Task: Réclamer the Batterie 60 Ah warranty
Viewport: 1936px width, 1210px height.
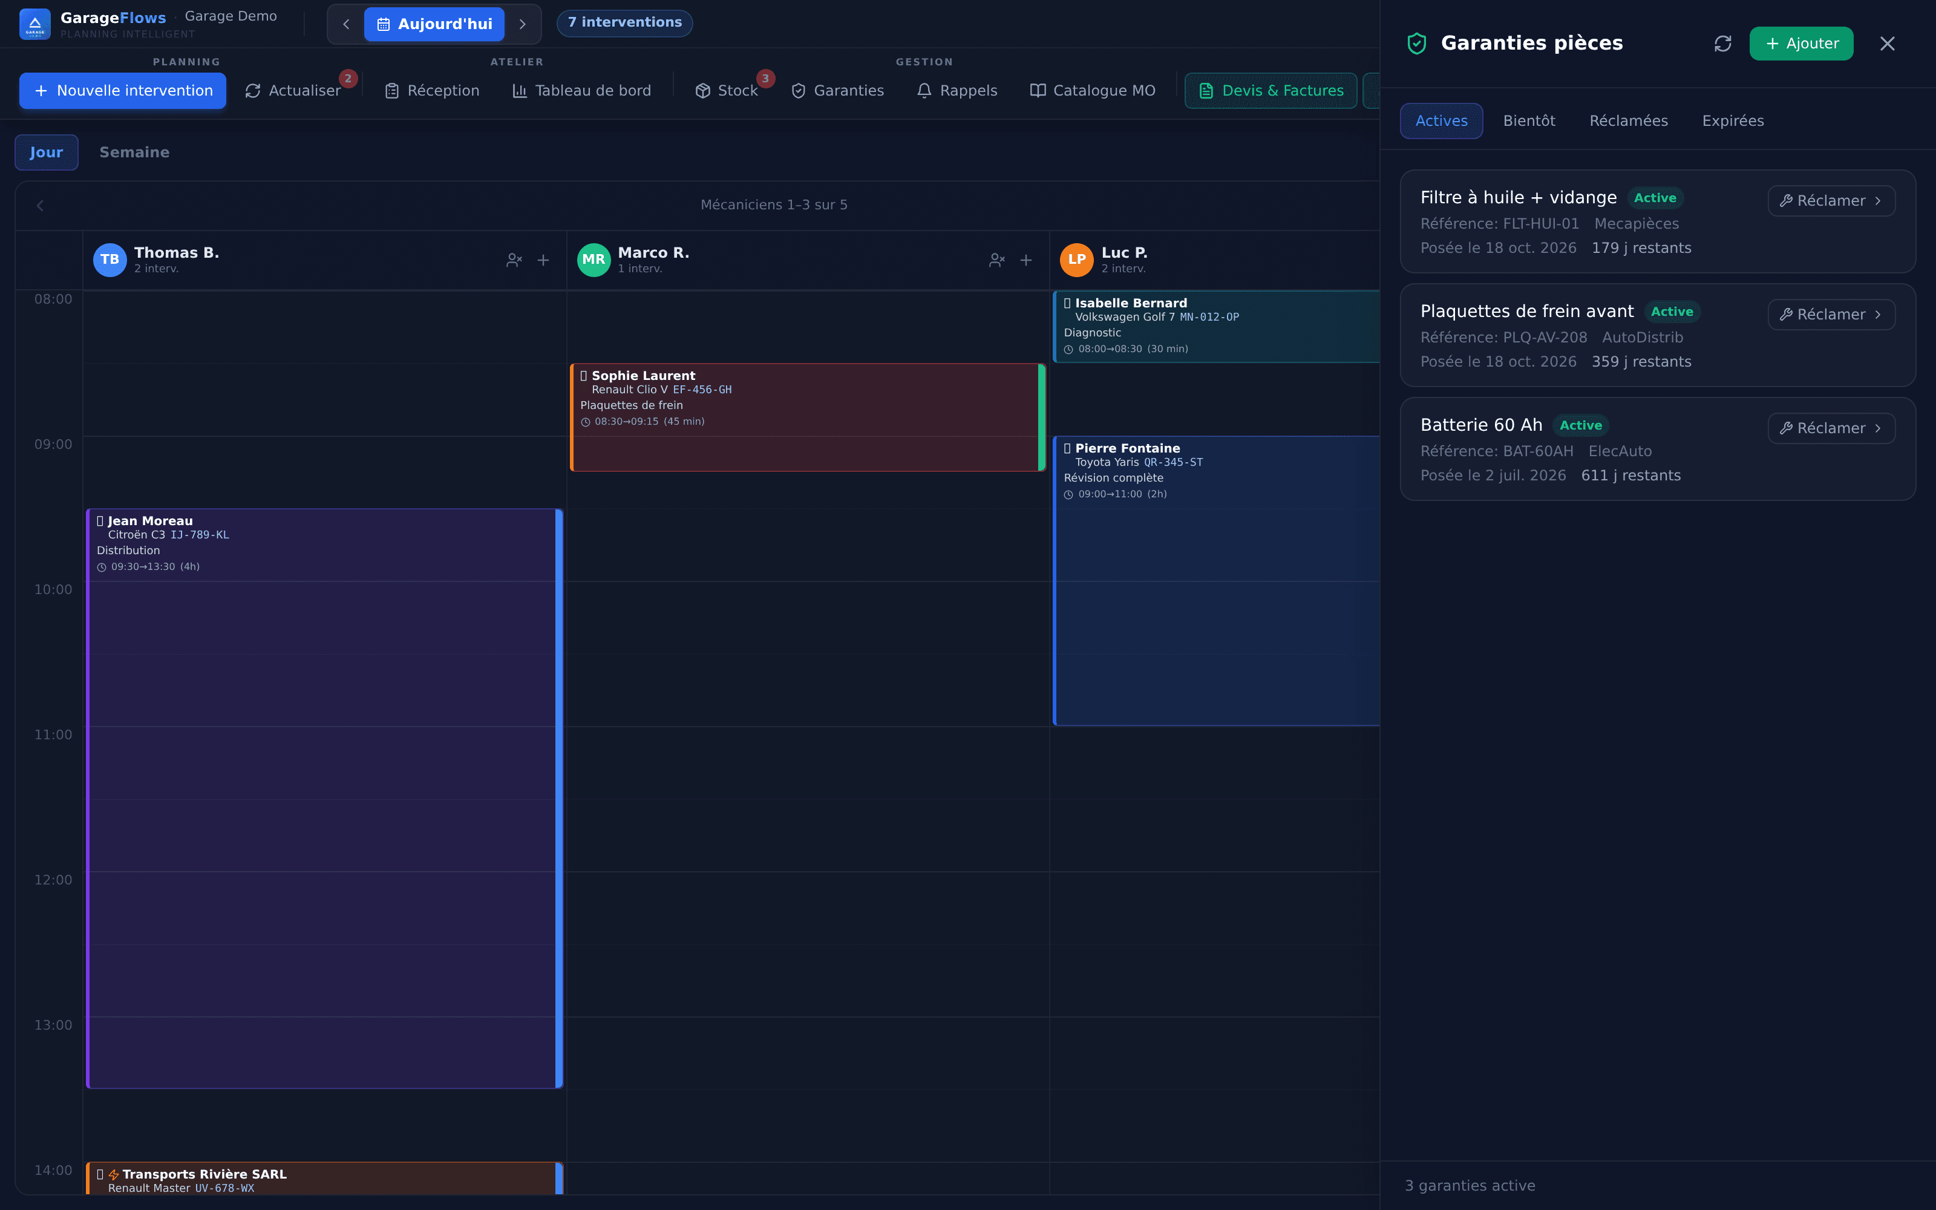Action: (1831, 428)
